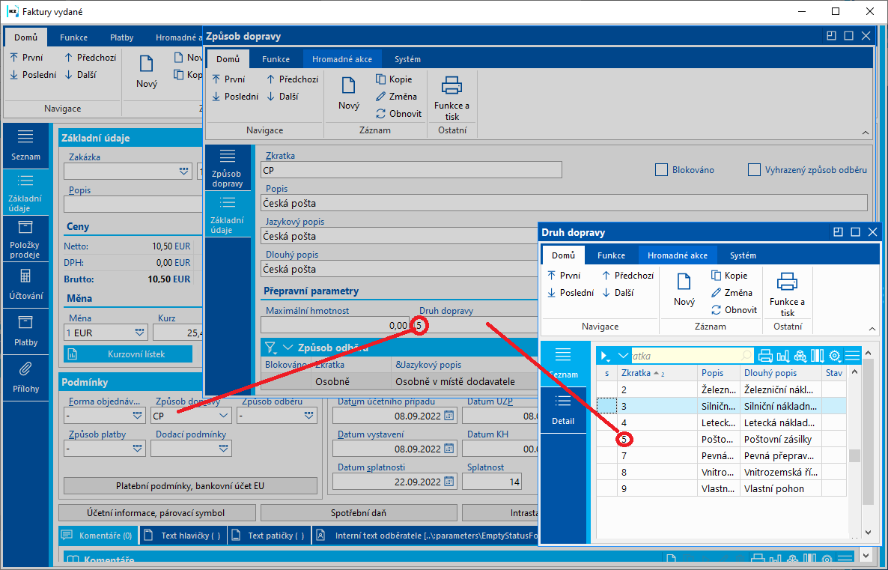Open column settings icon in Druh dopravy list toolbar
Screen dimensions: 888x570
click(x=817, y=356)
